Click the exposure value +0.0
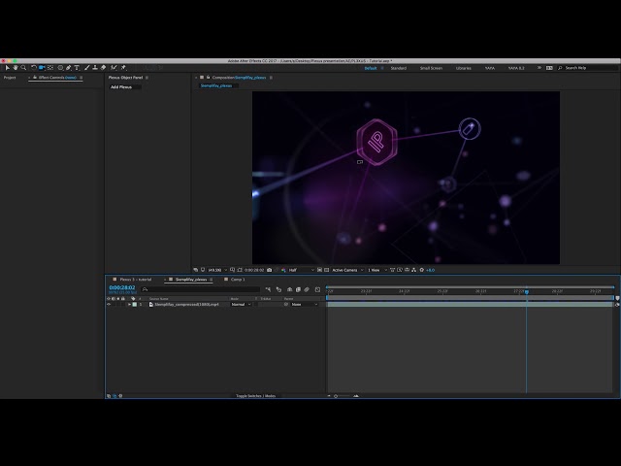The image size is (621, 466). click(431, 270)
